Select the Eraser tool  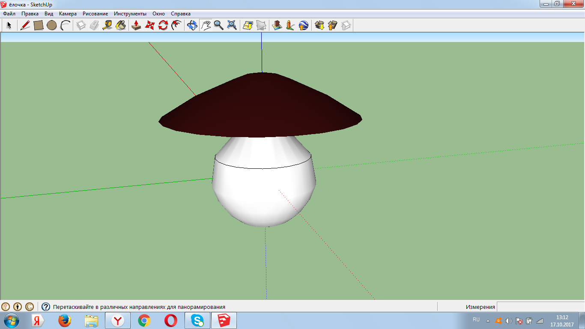(94, 25)
